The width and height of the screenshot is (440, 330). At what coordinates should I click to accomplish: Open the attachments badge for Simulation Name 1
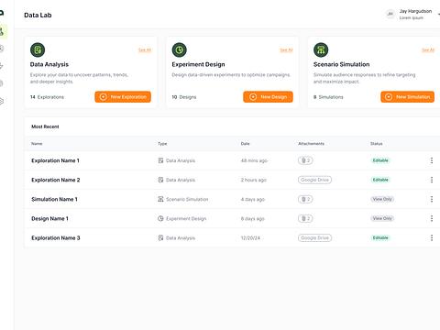pos(305,199)
